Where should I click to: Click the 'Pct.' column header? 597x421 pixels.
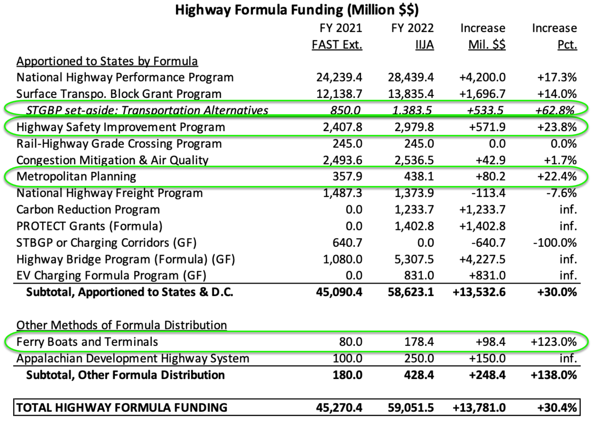coord(567,45)
